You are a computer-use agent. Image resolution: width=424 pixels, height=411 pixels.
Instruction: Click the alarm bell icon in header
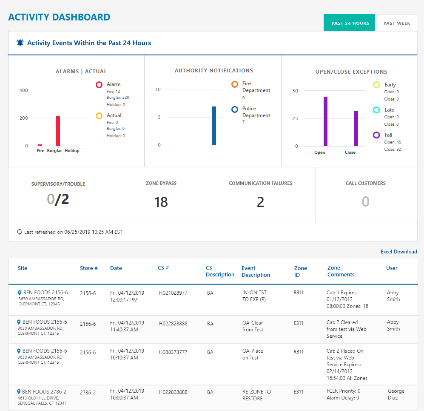pos(20,43)
